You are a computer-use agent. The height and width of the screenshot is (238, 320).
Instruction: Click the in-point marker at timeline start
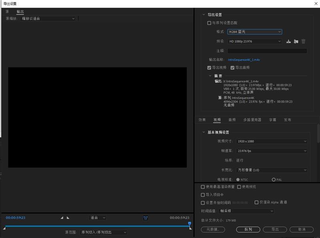click(x=4, y=228)
